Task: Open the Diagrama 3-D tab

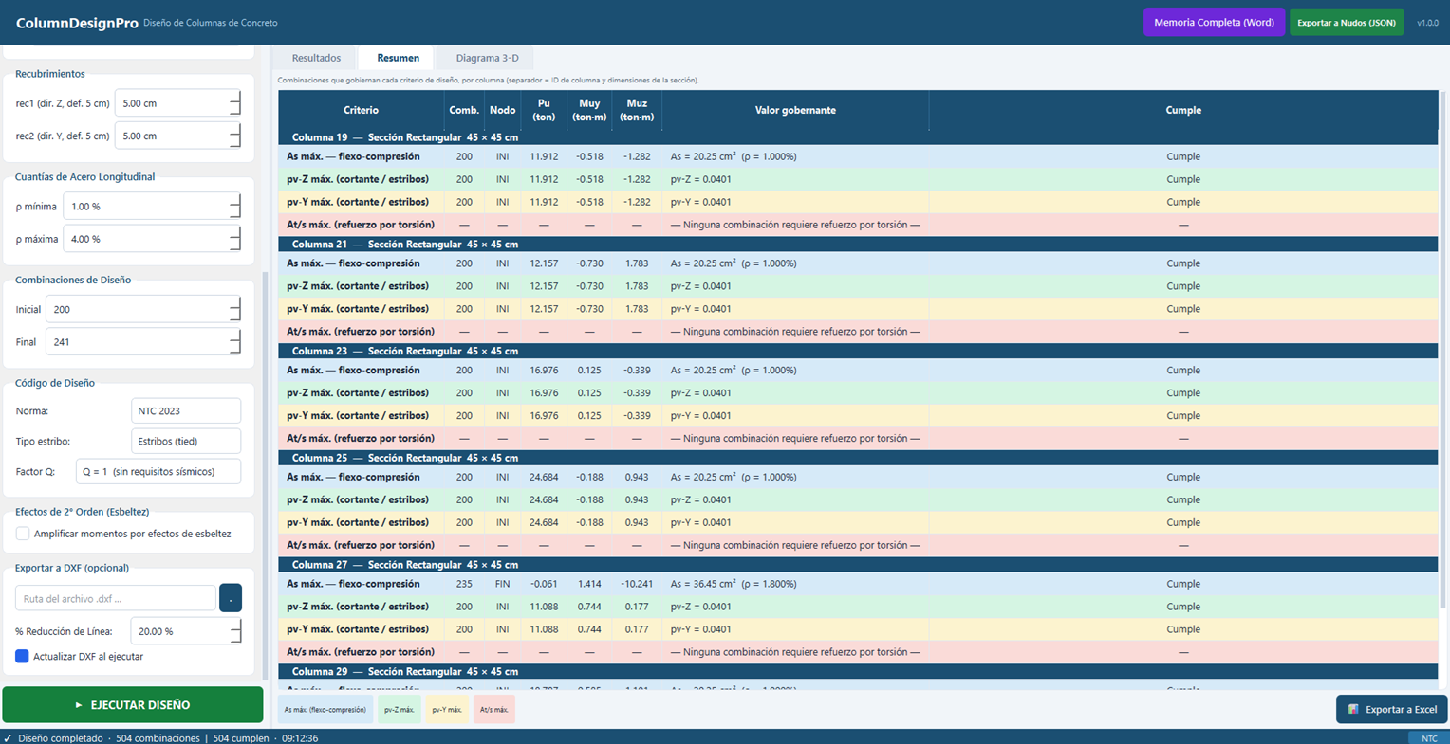Action: click(x=487, y=58)
